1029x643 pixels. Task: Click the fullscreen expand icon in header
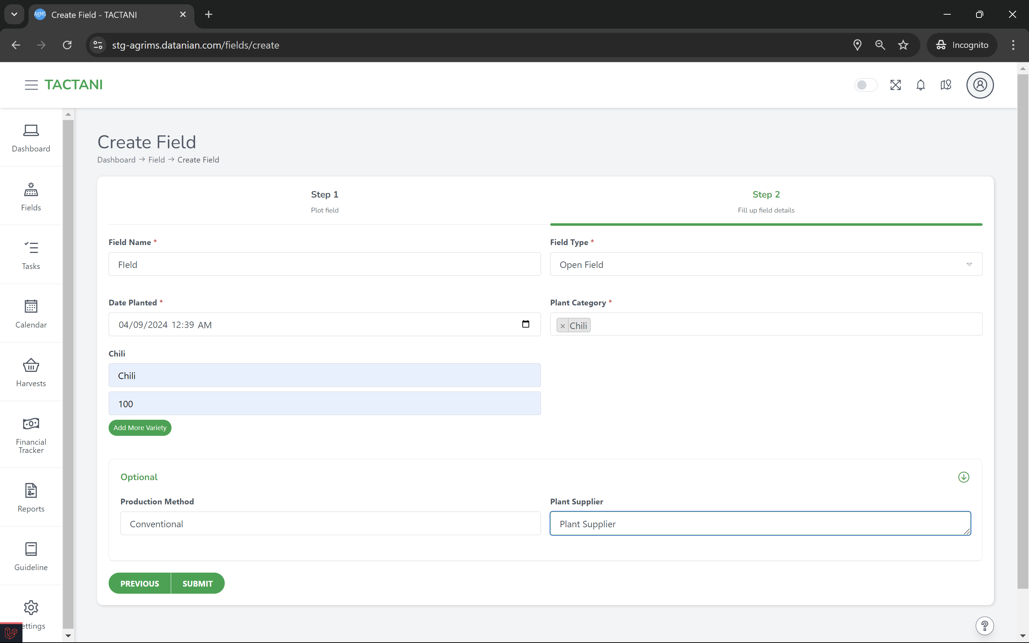tap(895, 85)
